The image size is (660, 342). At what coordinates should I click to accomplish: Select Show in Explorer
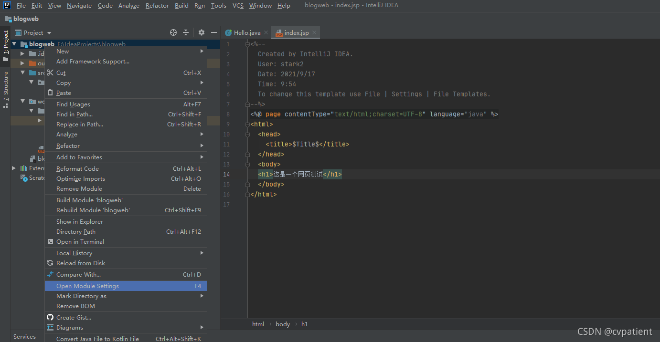126,221
